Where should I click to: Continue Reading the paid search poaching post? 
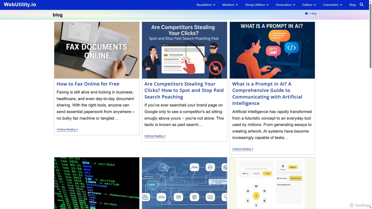pos(155,136)
